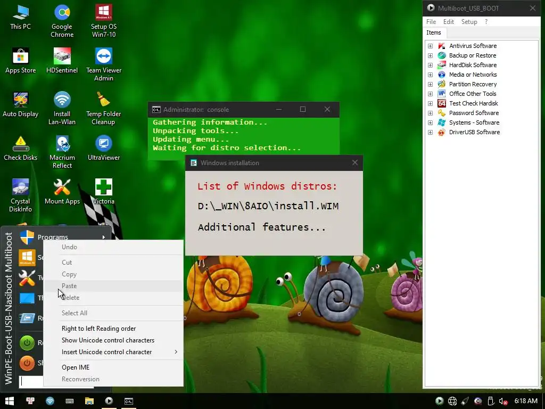
Task: Select D:\_WIN\8AIO\install.WIM distro entry
Action: 268,206
